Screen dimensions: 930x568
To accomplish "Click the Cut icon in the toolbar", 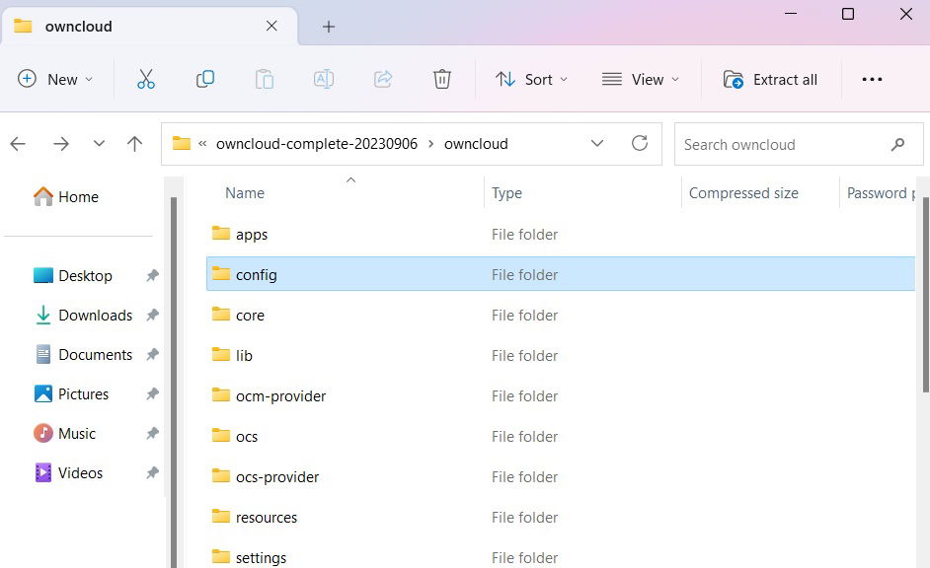I will tap(146, 79).
